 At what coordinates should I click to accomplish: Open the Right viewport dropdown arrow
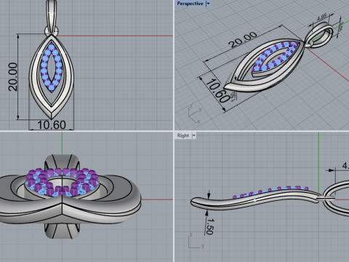(x=193, y=135)
